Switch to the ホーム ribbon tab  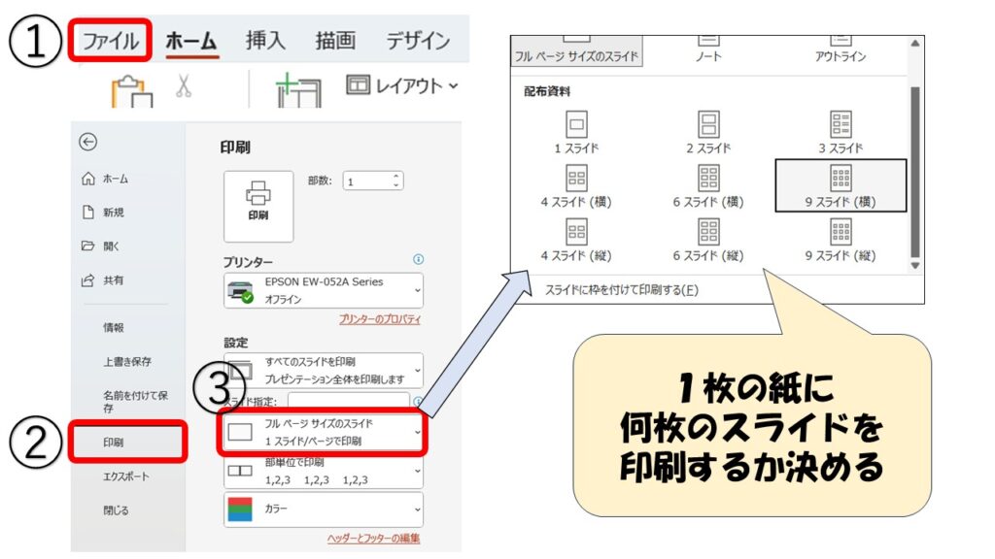pyautogui.click(x=191, y=41)
